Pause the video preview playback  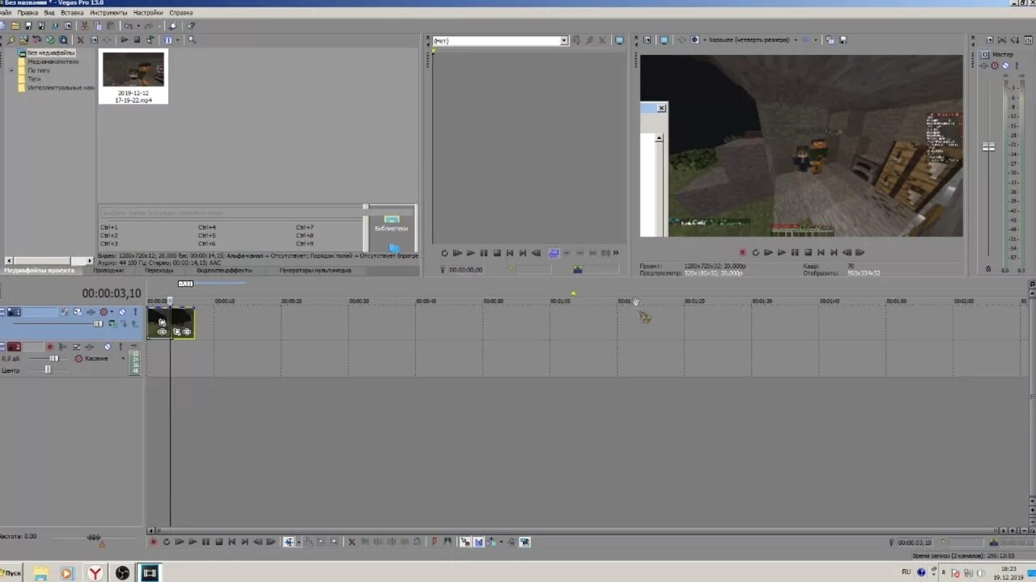coord(794,252)
